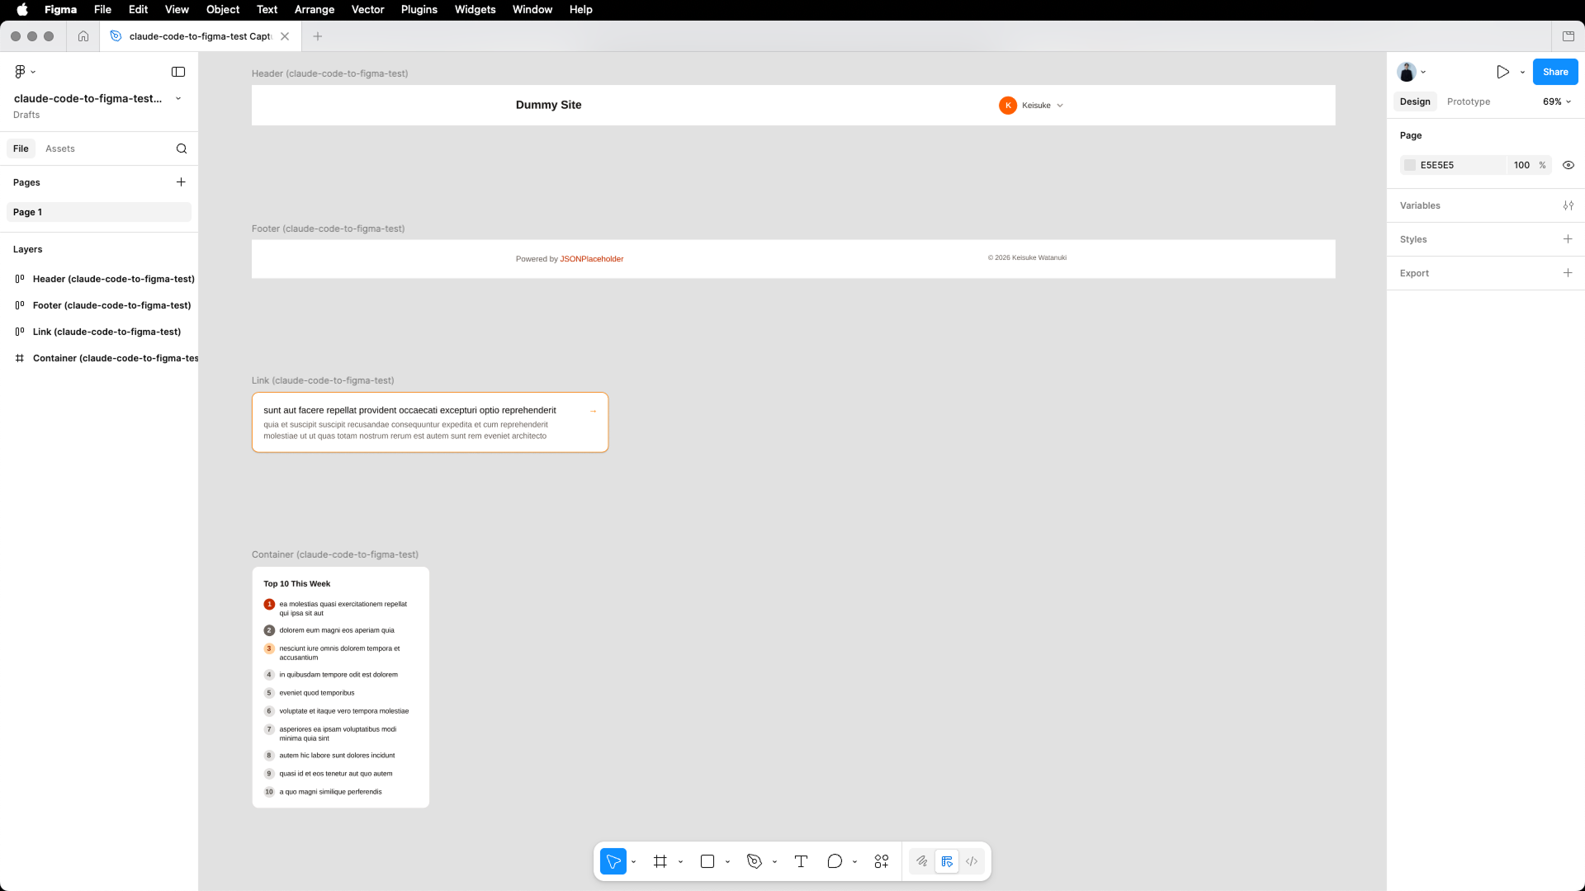Select the Footer layer in Layers list
The width and height of the screenshot is (1585, 891).
click(x=111, y=305)
